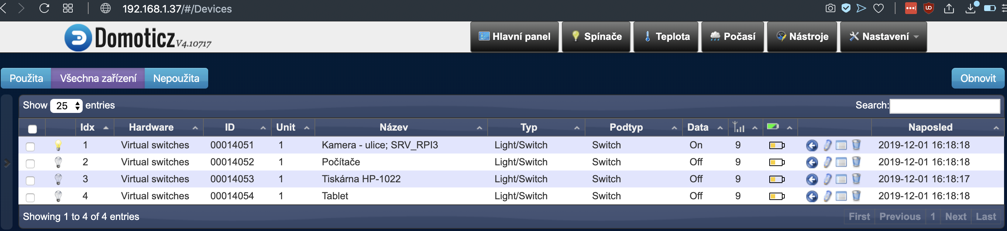Expand the Nastavení dropdown menu
The width and height of the screenshot is (1007, 231).
pyautogui.click(x=883, y=37)
